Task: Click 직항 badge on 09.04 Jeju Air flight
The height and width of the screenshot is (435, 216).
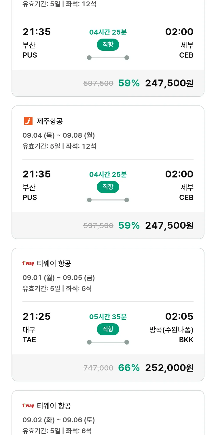Action: coord(108,187)
